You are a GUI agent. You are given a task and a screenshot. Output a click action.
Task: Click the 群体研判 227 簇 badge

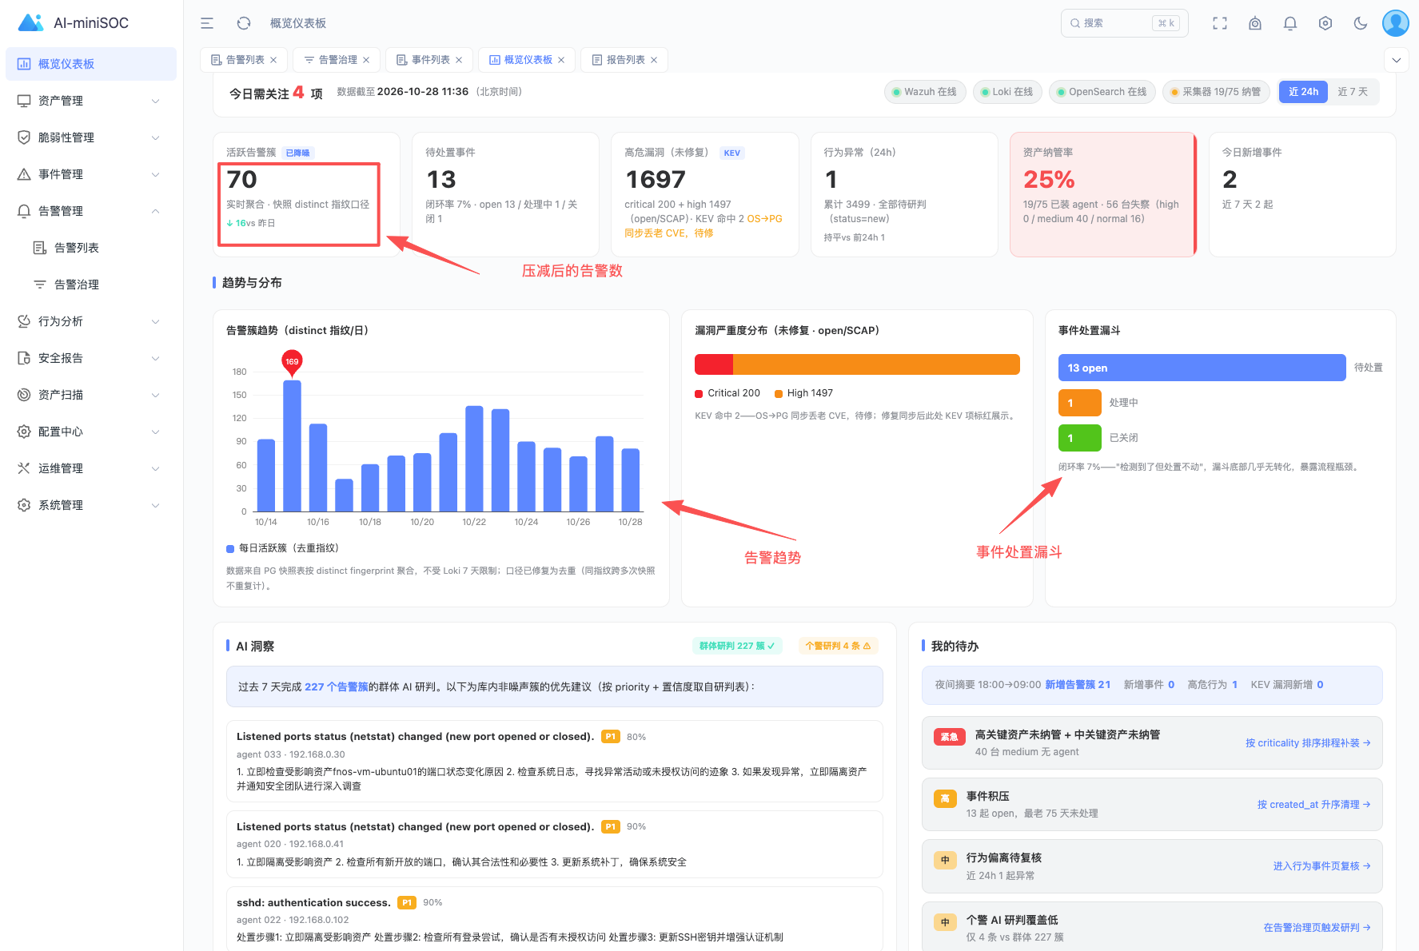click(736, 646)
